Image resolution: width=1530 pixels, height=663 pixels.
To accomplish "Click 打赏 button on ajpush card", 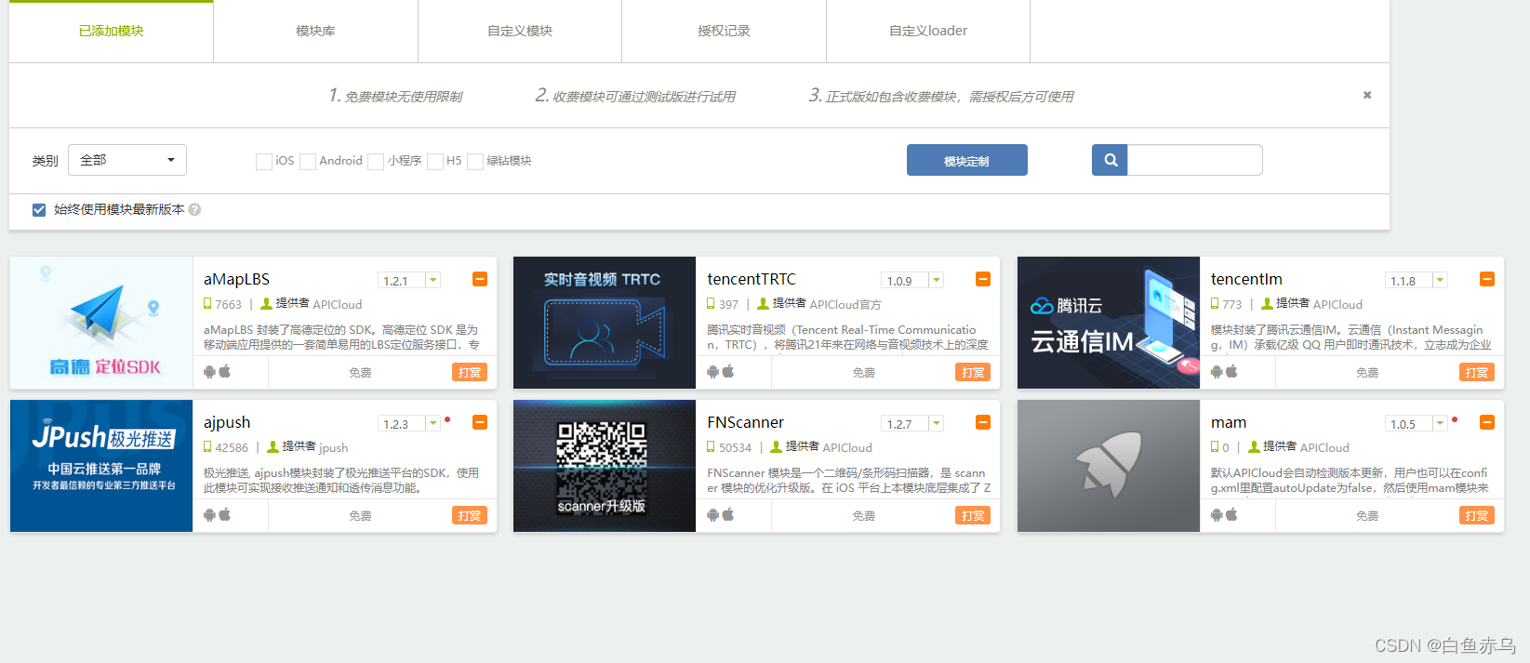I will click(470, 515).
